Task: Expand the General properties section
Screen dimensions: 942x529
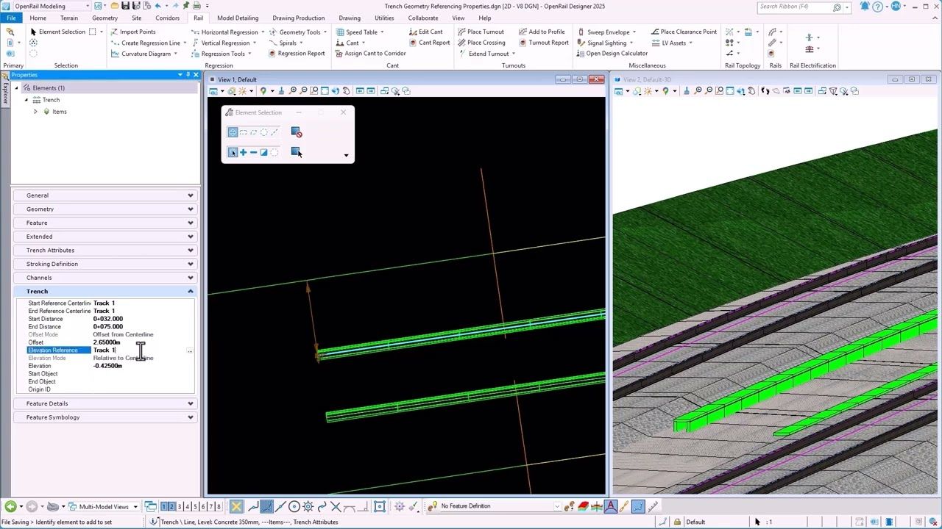Action: pyautogui.click(x=105, y=195)
